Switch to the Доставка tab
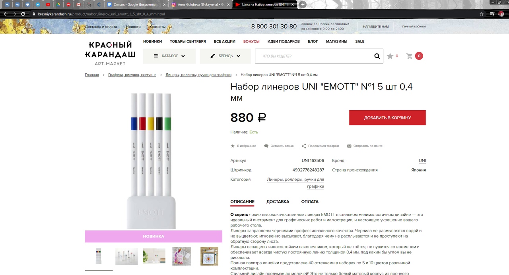 pos(278,202)
